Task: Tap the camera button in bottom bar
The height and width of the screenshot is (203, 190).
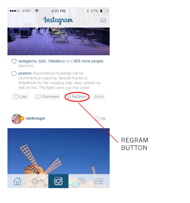Action: (x=58, y=181)
